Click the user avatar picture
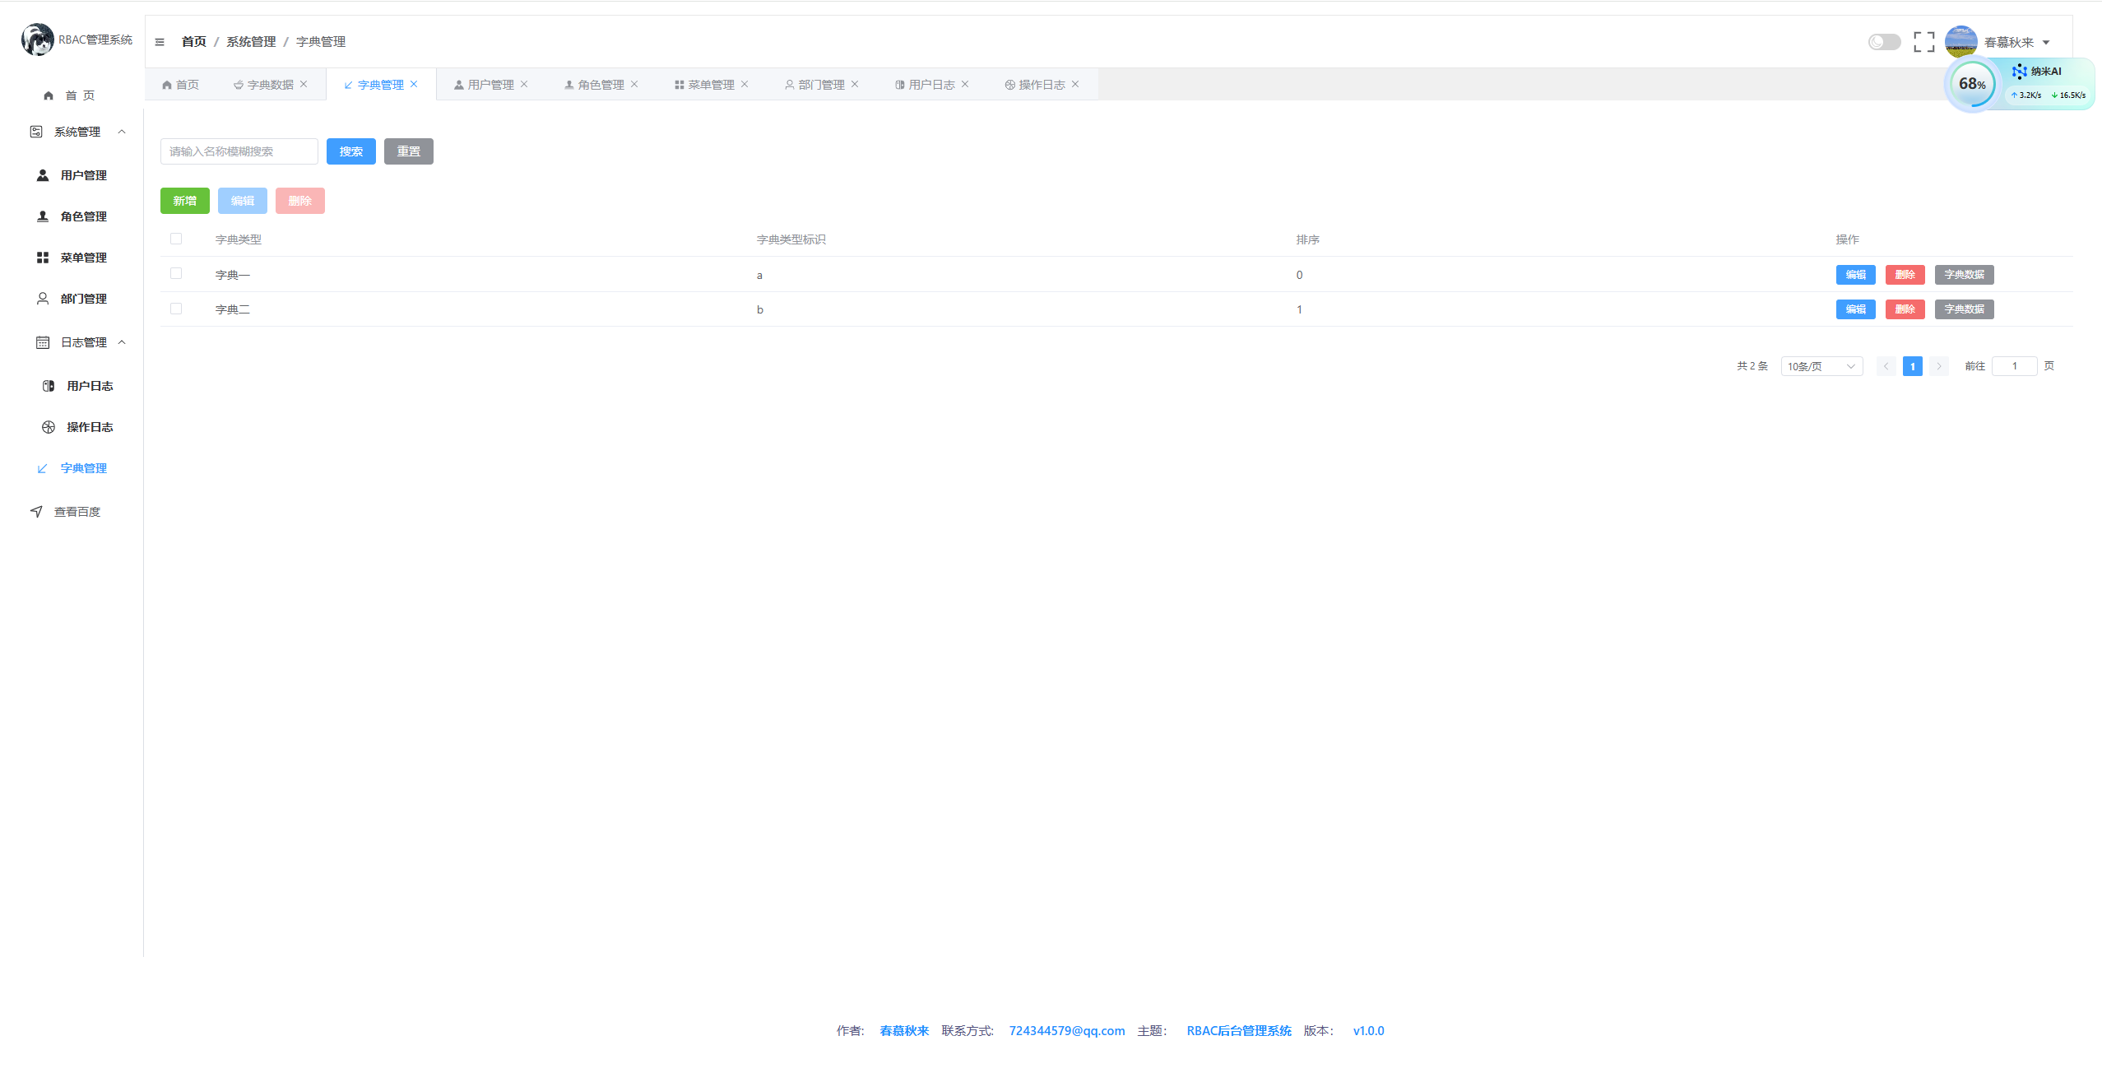This screenshot has width=2102, height=1073. click(x=1960, y=41)
